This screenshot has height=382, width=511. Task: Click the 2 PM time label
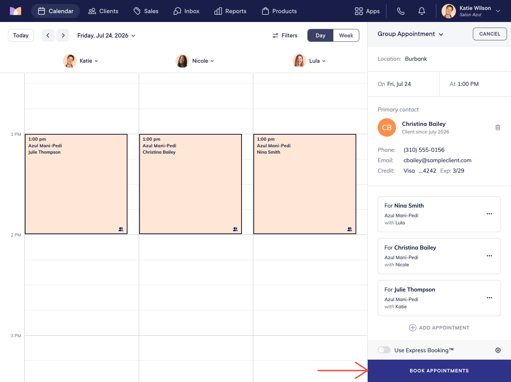[x=16, y=235]
